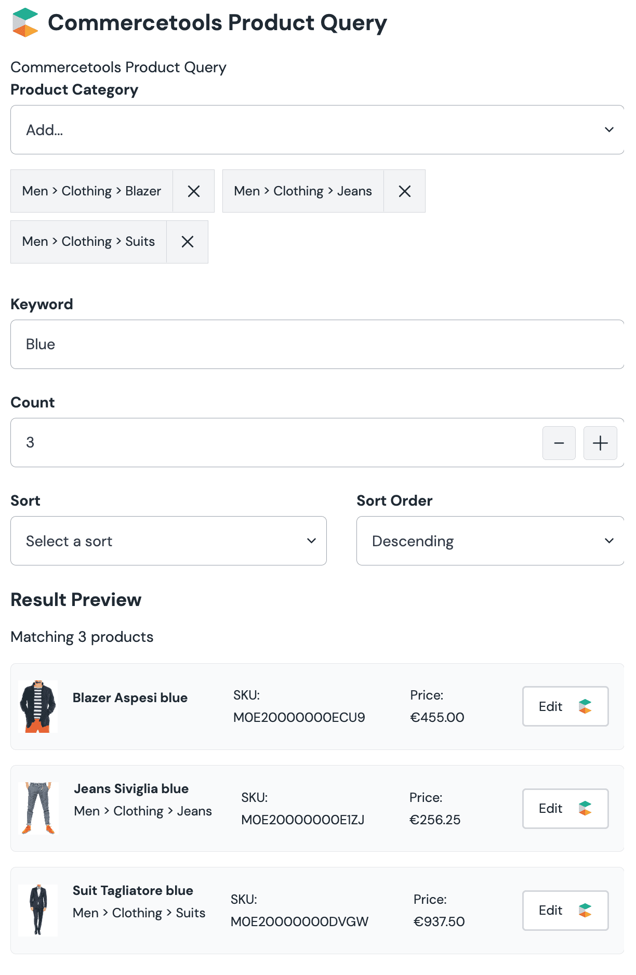Remove the Men > Clothing > Suits tag

pos(187,242)
